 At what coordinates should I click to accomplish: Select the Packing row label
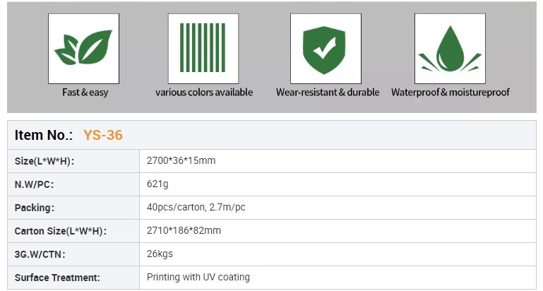tap(35, 208)
